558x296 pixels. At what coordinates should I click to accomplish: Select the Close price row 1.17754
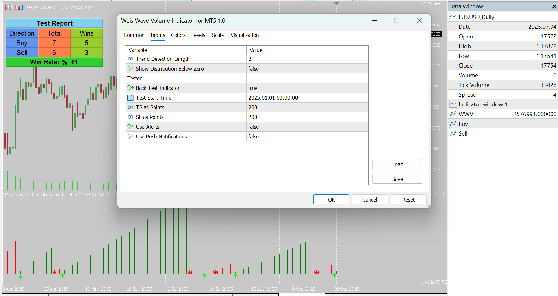(x=503, y=65)
